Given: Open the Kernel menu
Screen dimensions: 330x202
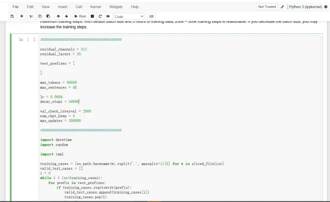Looking at the screenshot, I should pyautogui.click(x=95, y=6).
